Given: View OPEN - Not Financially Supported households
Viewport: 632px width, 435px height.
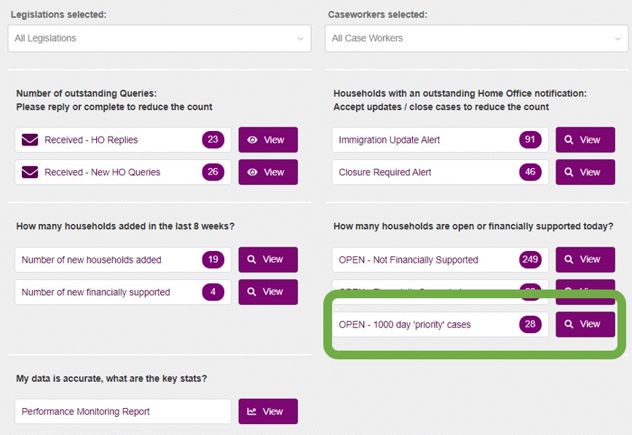Looking at the screenshot, I should [585, 260].
